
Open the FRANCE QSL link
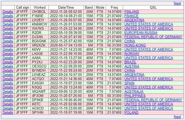tap(131, 16)
